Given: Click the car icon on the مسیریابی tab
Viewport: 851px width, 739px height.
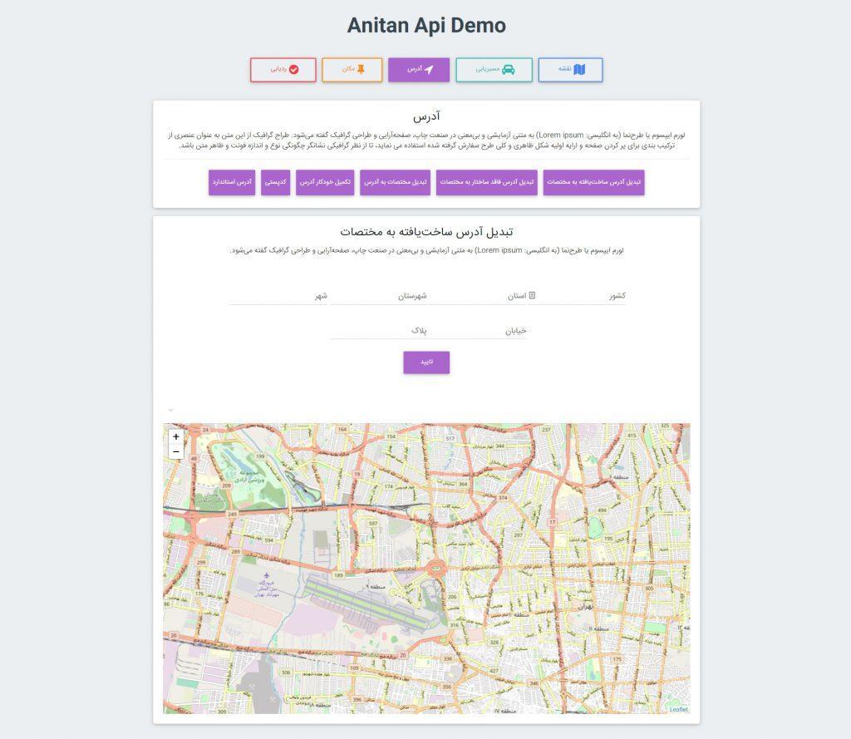Looking at the screenshot, I should [x=508, y=70].
